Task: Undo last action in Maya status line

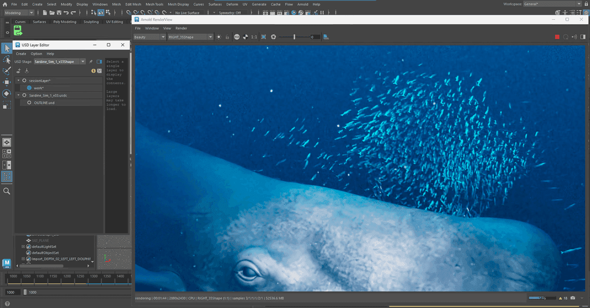Action: 66,12
